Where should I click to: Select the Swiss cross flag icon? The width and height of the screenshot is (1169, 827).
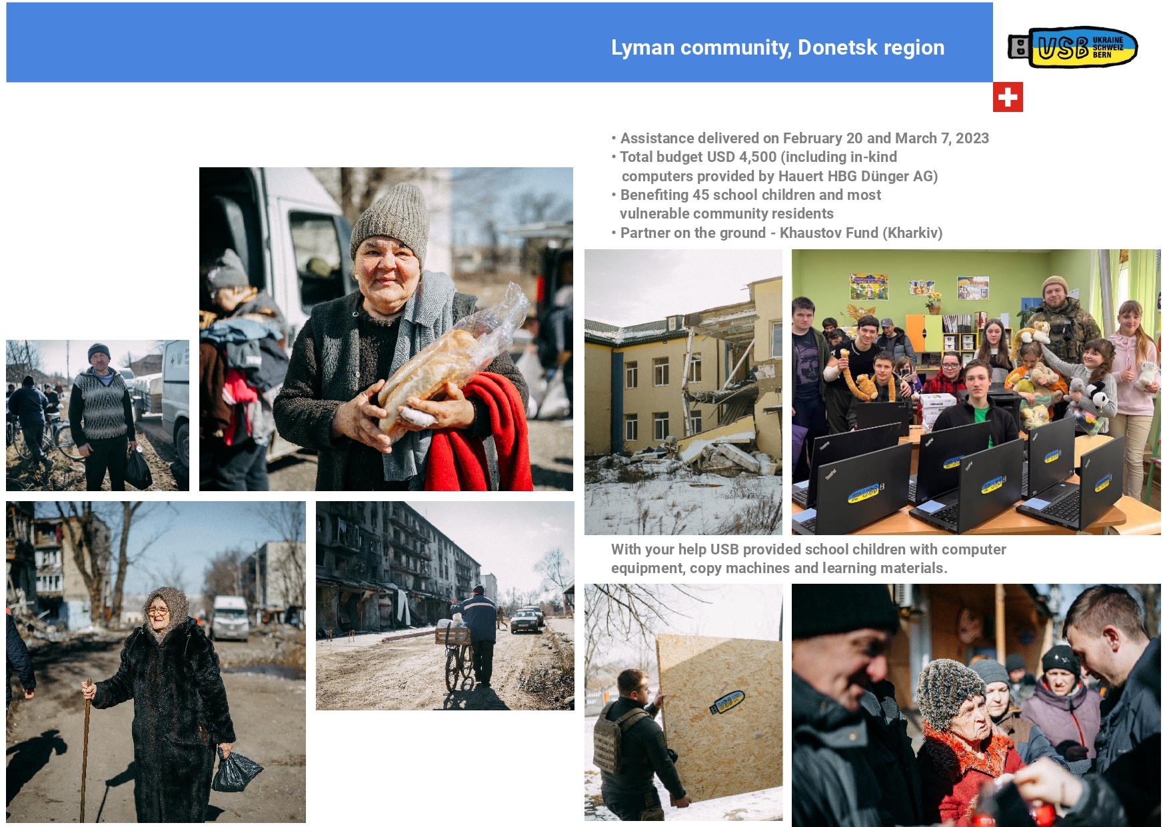(x=1008, y=97)
